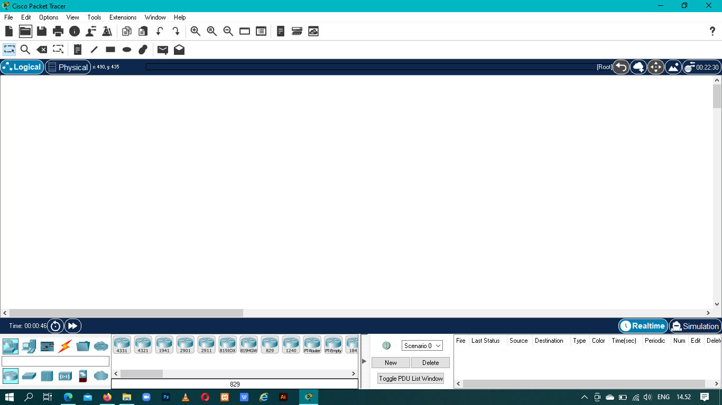Viewport: 722px width, 405px height.
Task: Pick the 2911 router device
Action: (x=207, y=344)
